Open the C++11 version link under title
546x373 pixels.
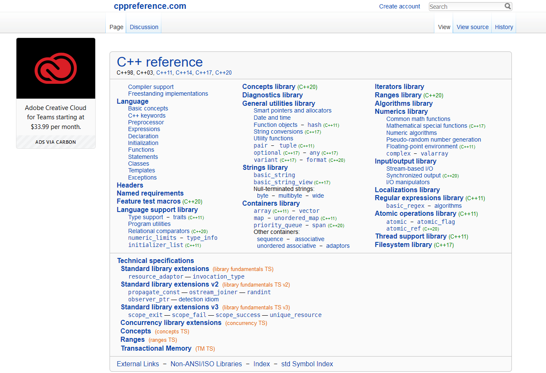[x=164, y=72]
